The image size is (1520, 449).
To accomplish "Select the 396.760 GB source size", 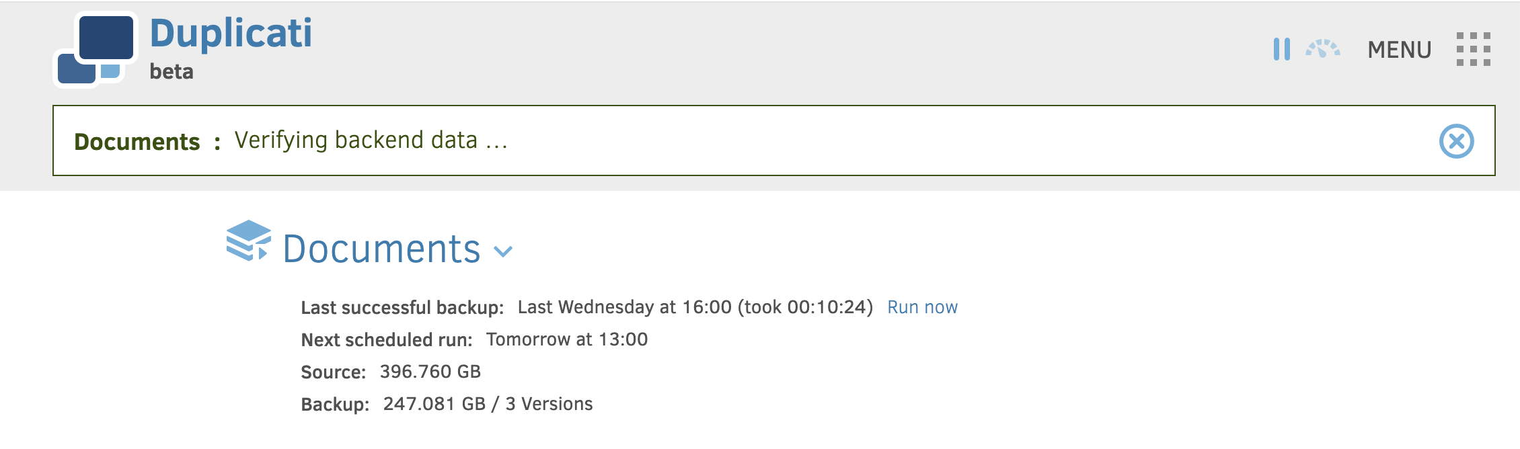I will click(x=430, y=372).
